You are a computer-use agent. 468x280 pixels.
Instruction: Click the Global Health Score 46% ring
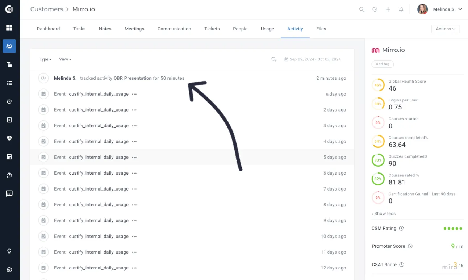[378, 85]
